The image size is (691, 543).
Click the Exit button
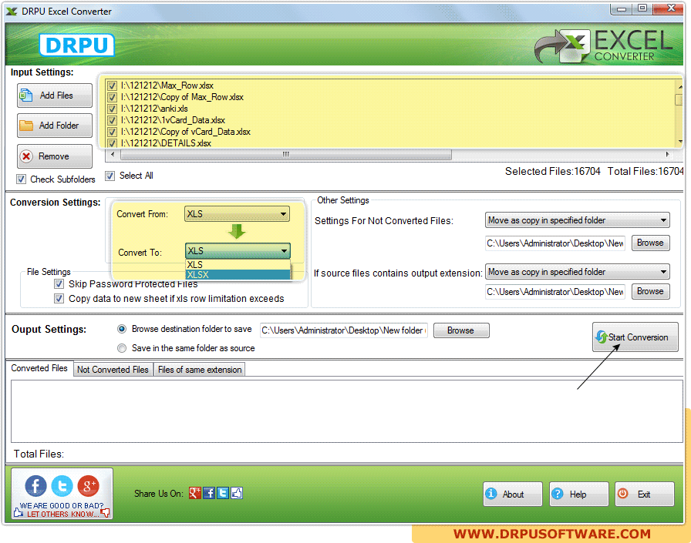pyautogui.click(x=645, y=494)
